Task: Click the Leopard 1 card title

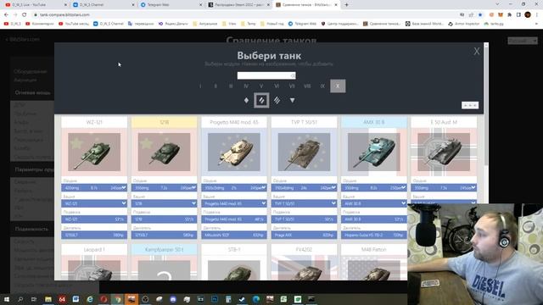Action: click(94, 250)
